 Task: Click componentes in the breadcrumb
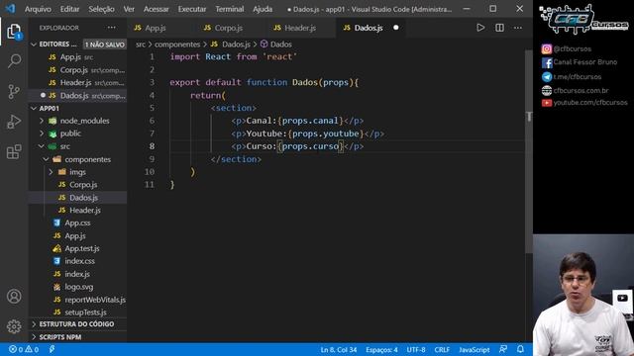coord(177,44)
